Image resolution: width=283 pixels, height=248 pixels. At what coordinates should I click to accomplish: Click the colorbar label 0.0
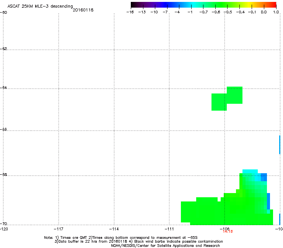(x=264, y=12)
